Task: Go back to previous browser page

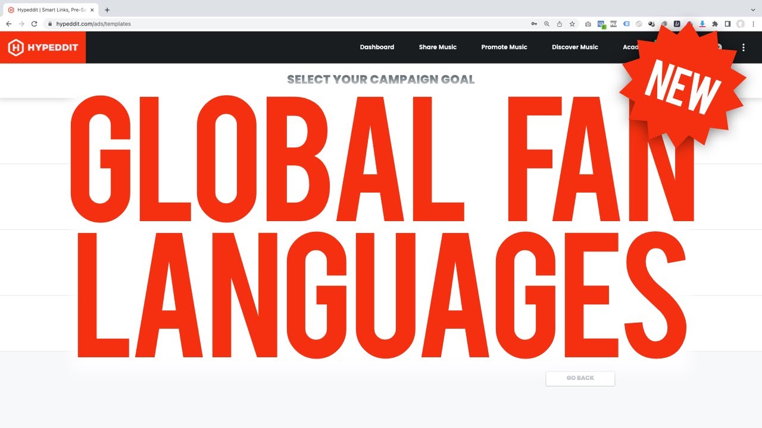Action: pos(8,24)
